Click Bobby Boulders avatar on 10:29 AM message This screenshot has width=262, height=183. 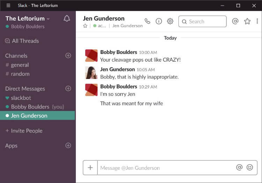[x=91, y=90]
